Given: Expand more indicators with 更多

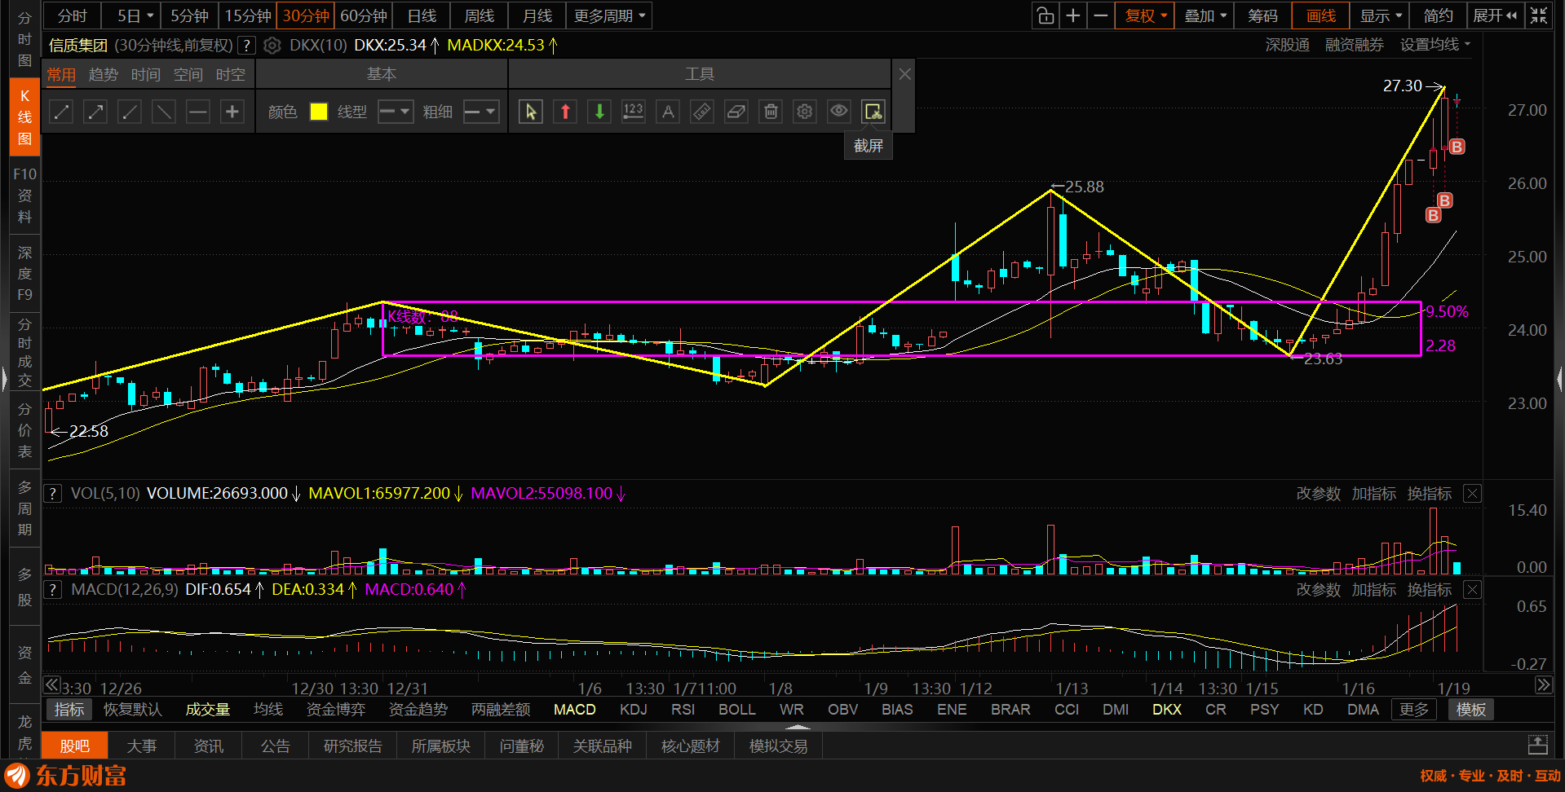Looking at the screenshot, I should [x=1414, y=710].
